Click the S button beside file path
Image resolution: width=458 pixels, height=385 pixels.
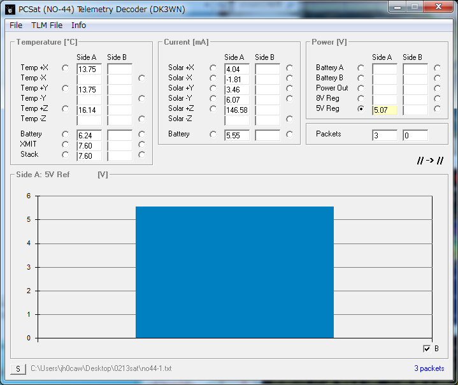tap(18, 369)
